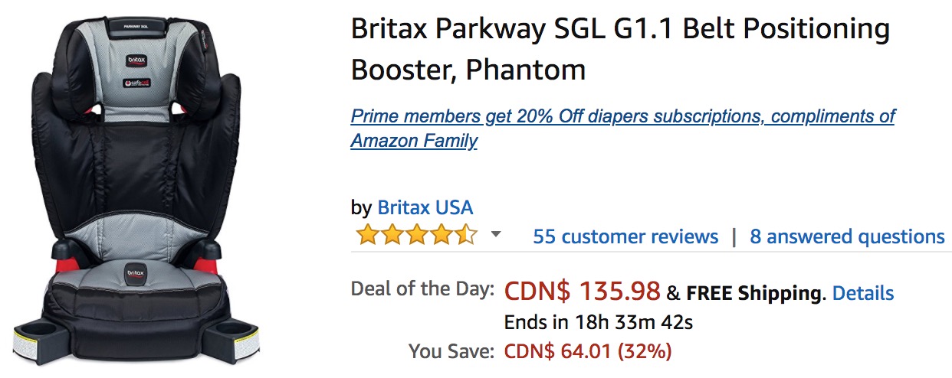Click the CDN$ 135.98 deal price
The height and width of the screenshot is (378, 952).
click(x=582, y=292)
